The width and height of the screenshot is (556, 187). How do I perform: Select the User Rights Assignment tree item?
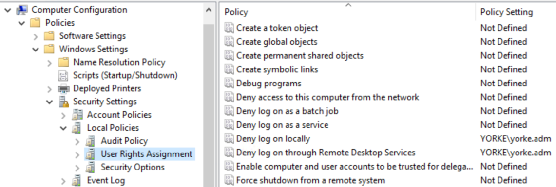tap(147, 154)
